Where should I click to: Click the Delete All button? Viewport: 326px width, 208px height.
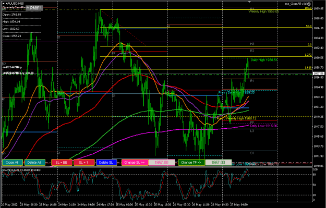pyautogui.click(x=35, y=163)
